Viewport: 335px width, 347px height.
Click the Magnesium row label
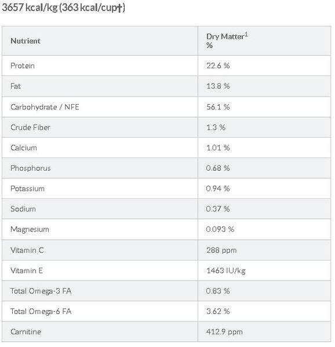point(30,230)
